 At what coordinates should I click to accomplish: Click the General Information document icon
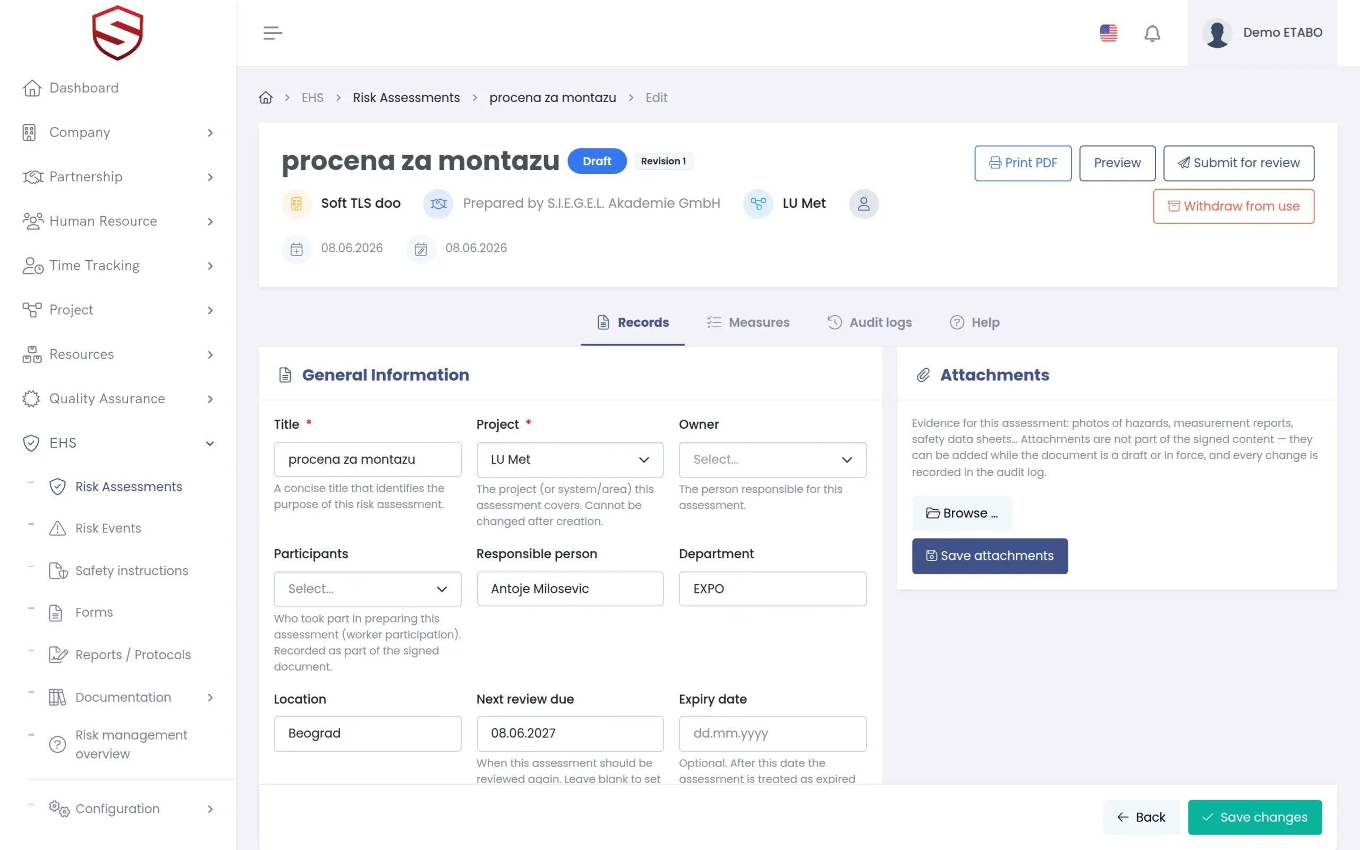coord(285,375)
